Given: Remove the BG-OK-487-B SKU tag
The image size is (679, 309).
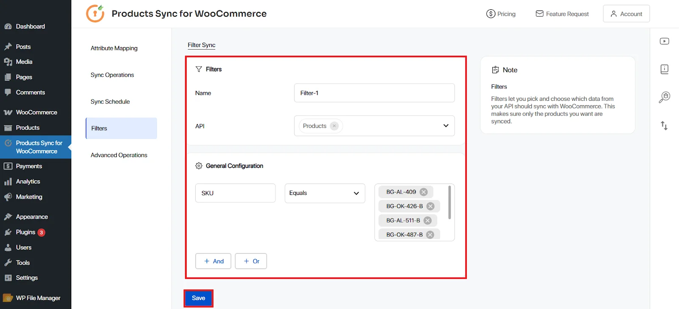Looking at the screenshot, I should [430, 235].
